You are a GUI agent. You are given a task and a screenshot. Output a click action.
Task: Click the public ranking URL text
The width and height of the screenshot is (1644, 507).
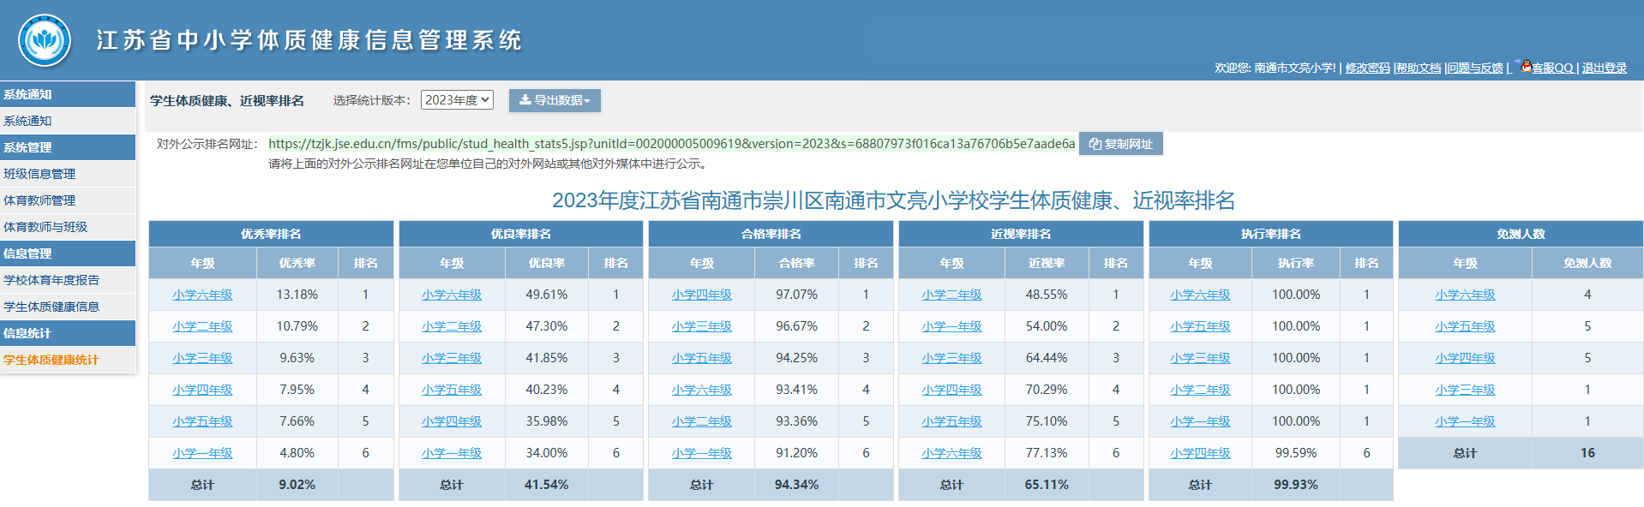pos(671,144)
